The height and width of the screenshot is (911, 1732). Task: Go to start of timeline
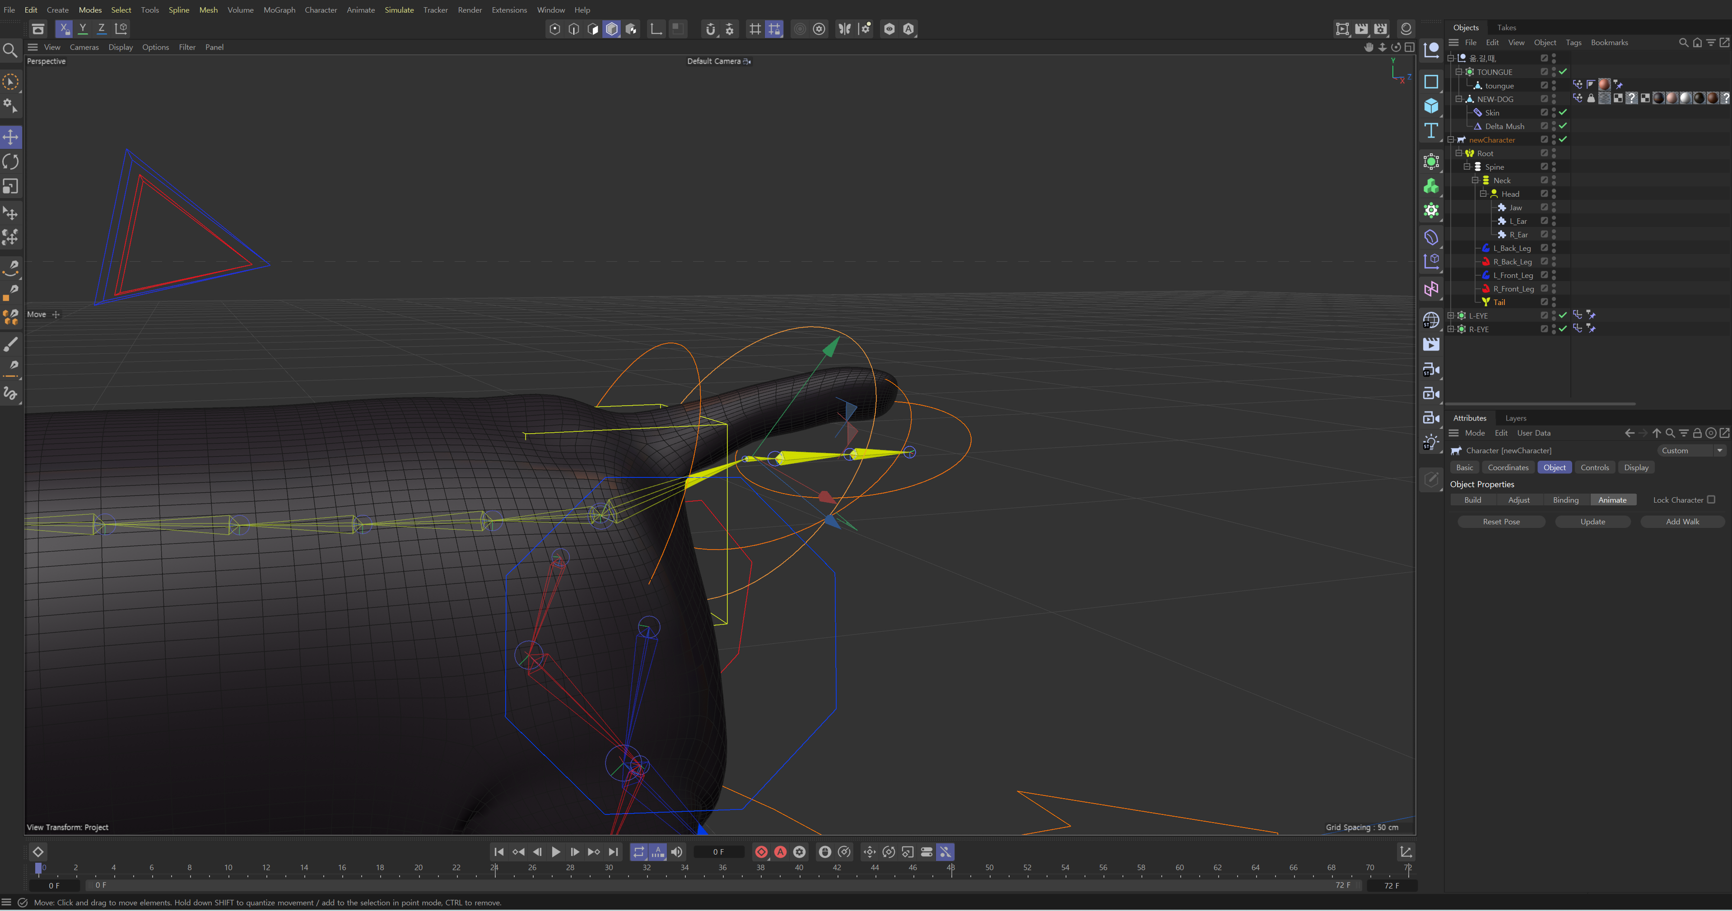499,852
